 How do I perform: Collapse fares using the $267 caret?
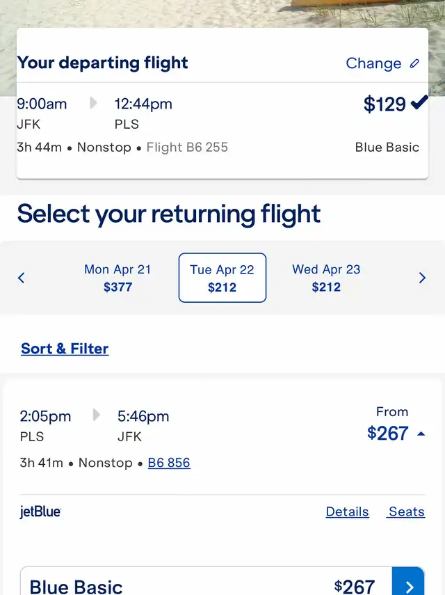click(421, 434)
